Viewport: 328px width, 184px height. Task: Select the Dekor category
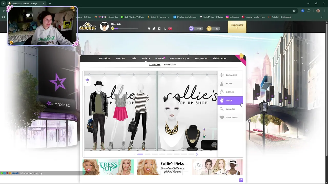(x=230, y=100)
